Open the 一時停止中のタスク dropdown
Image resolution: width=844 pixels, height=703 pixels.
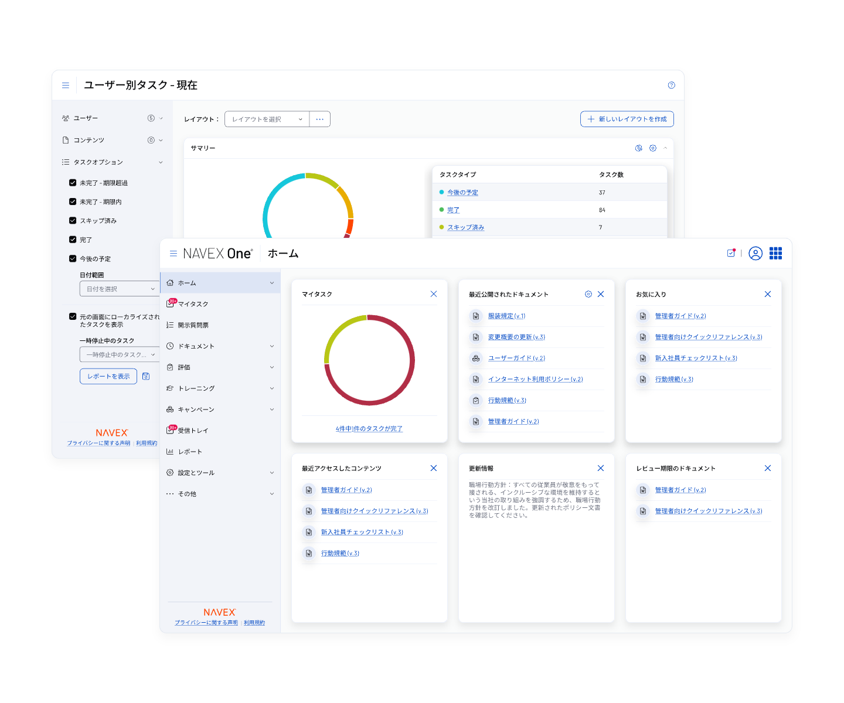[120, 354]
